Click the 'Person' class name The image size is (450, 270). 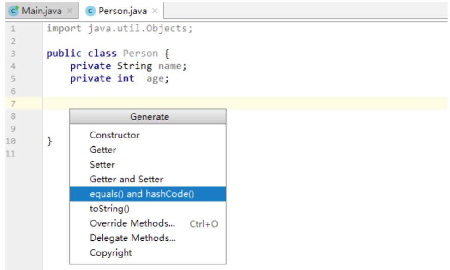point(140,54)
